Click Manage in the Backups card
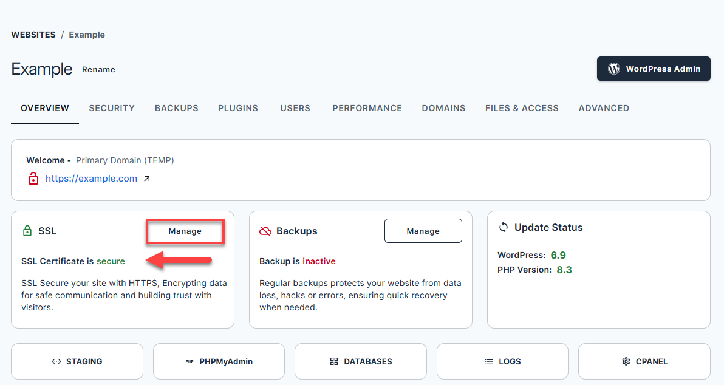This screenshot has width=724, height=385. [423, 231]
